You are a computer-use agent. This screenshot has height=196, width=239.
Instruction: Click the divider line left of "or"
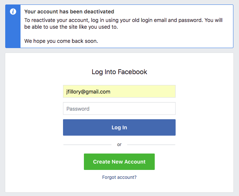[x=87, y=145]
